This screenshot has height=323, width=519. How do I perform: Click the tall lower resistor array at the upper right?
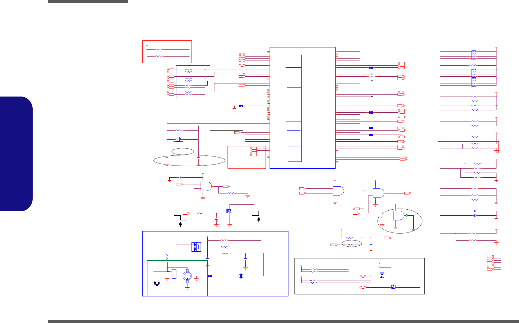click(474, 77)
